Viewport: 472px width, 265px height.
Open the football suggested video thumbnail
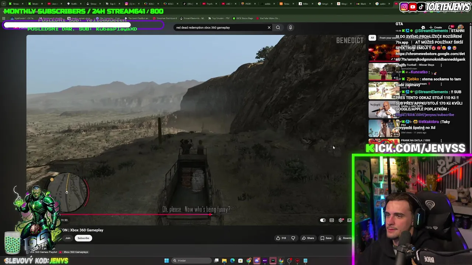(383, 71)
